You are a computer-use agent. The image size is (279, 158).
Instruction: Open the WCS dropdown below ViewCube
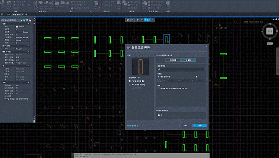[x=270, y=43]
